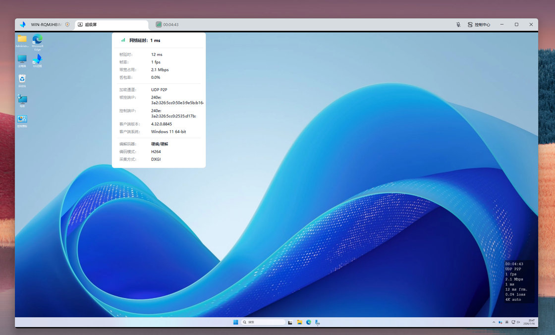Click the 1 fps frame rate value
Viewport: 555px width, 335px height.
point(156,62)
